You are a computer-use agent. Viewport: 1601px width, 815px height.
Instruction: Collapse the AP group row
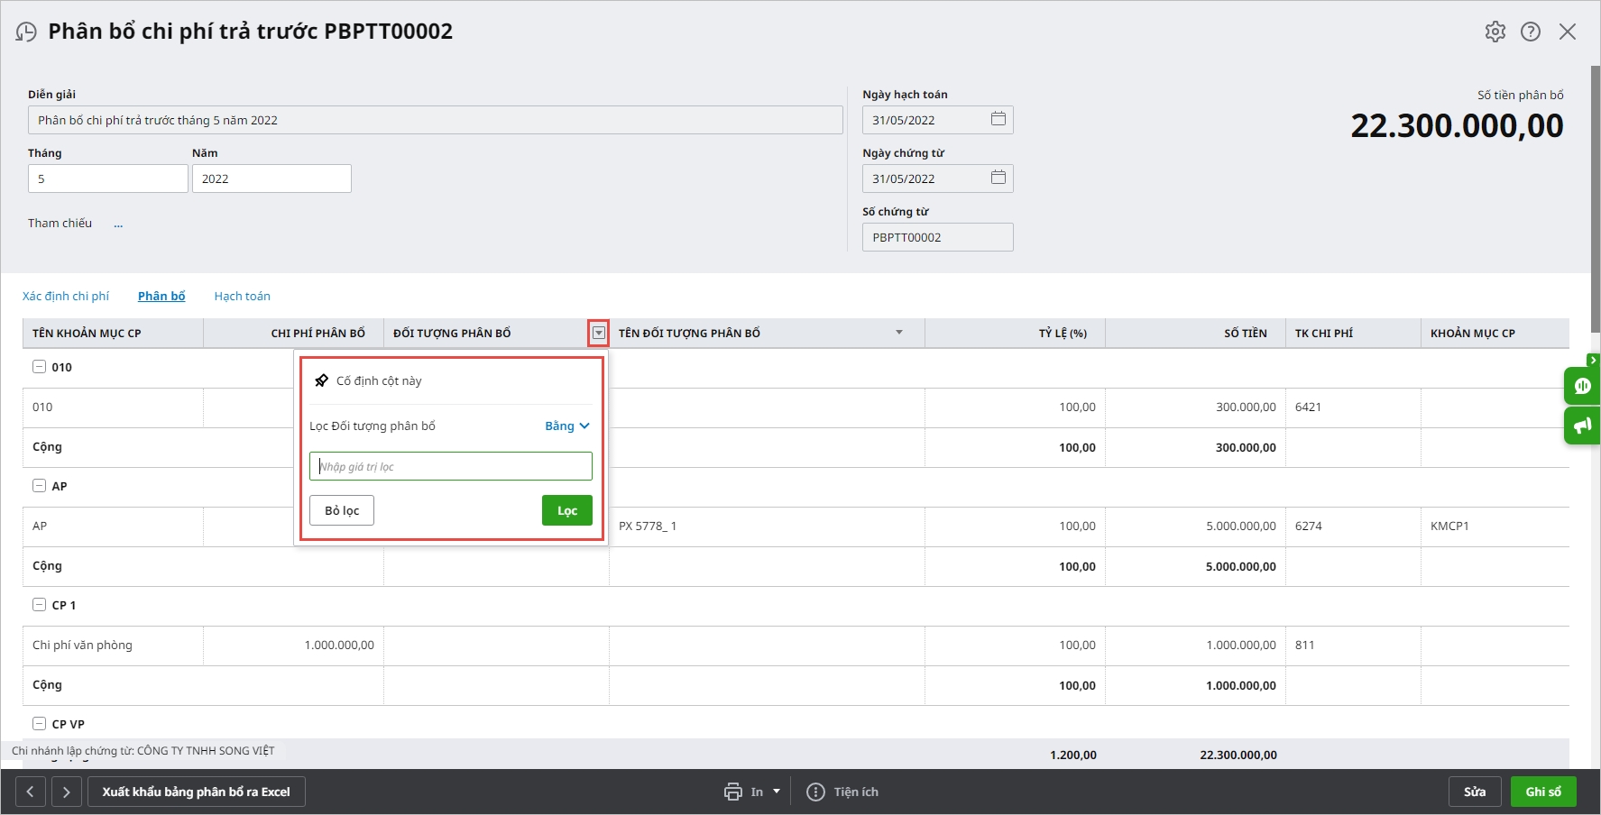pos(39,486)
